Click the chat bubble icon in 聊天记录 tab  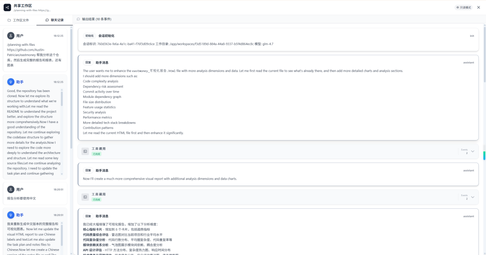pyautogui.click(x=47, y=20)
